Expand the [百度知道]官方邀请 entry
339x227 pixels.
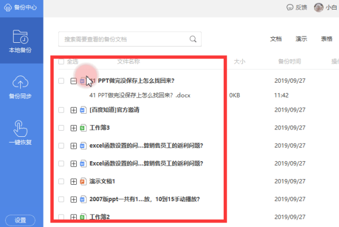[73, 110]
